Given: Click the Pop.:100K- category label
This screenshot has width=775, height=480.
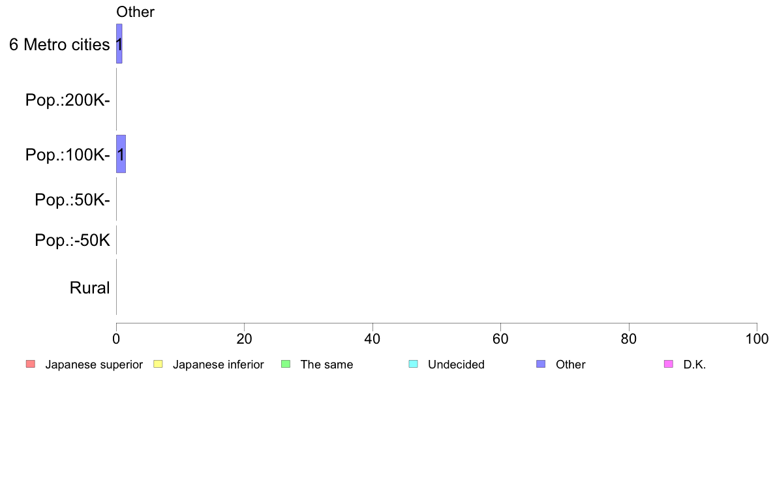Looking at the screenshot, I should (x=68, y=155).
